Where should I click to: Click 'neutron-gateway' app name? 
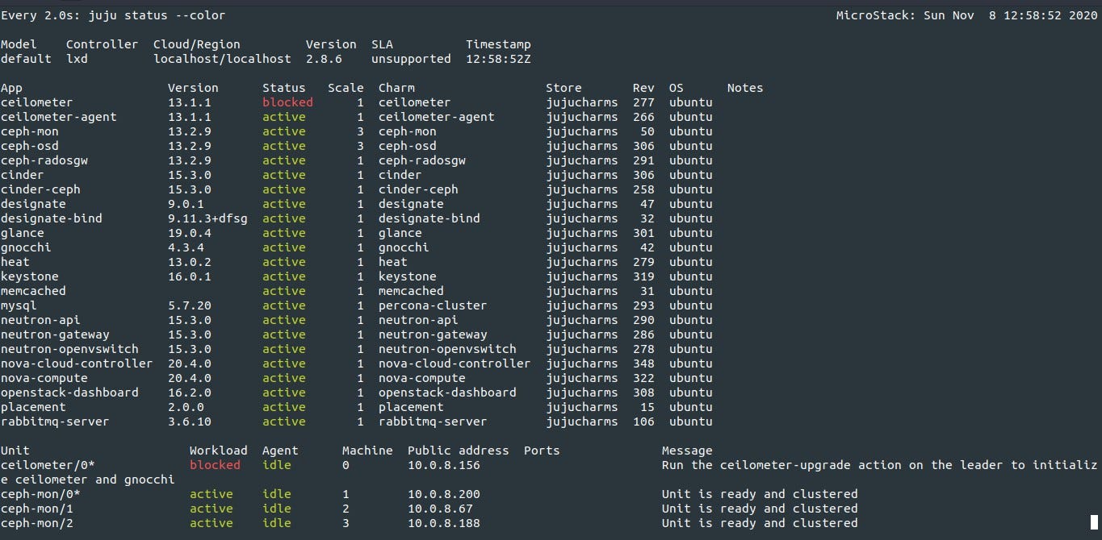tap(55, 334)
